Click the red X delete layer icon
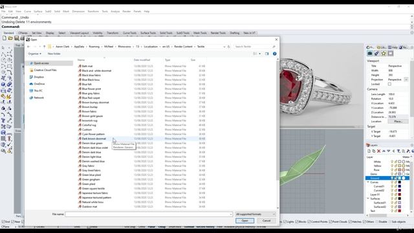414x233 pixels. [x=378, y=151]
